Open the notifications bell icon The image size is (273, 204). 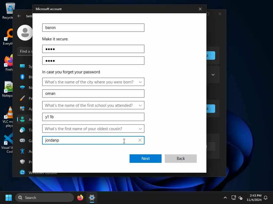point(266,198)
